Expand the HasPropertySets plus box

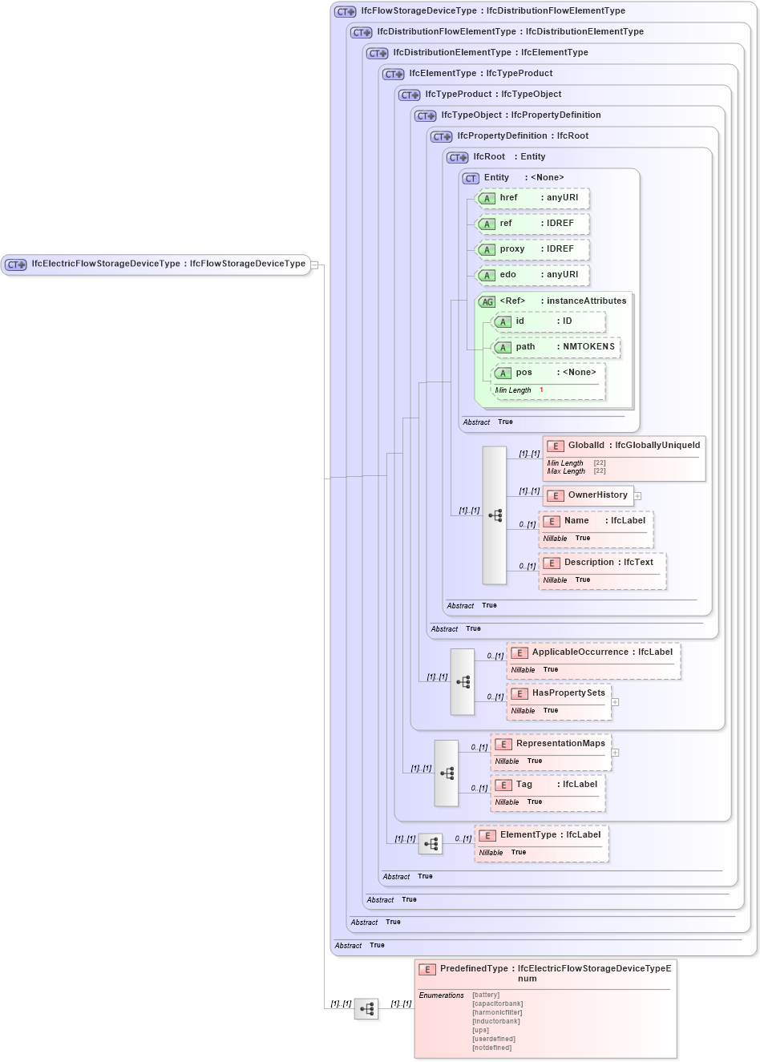tap(615, 702)
